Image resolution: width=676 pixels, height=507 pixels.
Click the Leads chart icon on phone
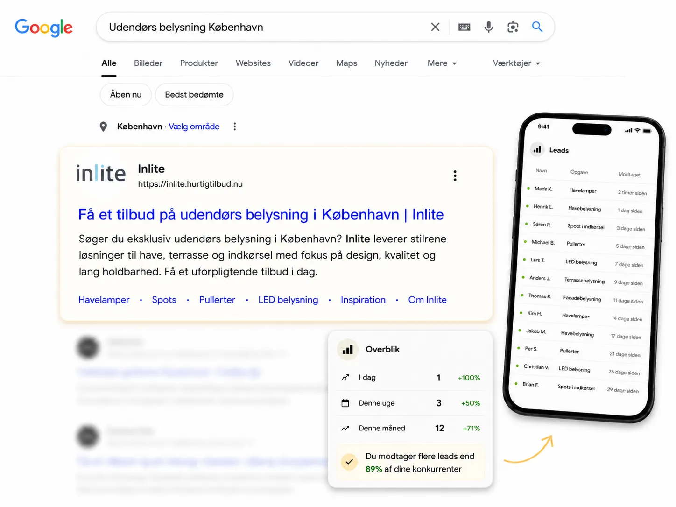(x=537, y=149)
